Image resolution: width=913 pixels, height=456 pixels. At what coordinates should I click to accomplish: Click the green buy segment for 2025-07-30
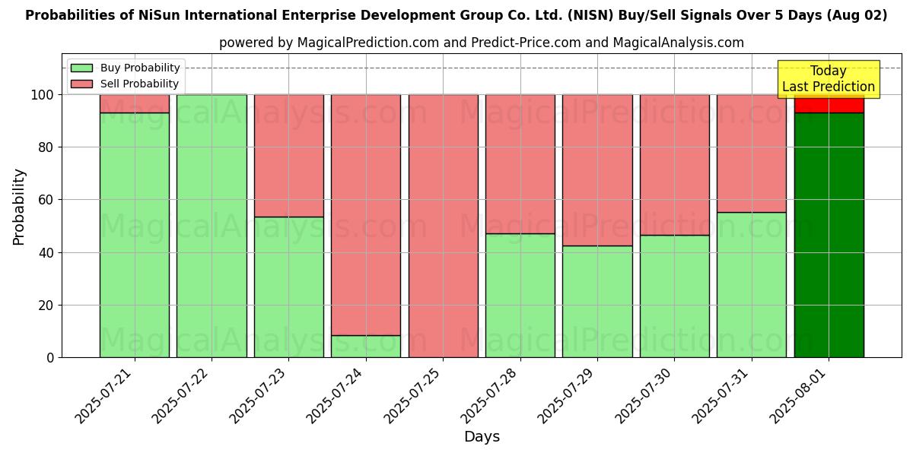675,296
